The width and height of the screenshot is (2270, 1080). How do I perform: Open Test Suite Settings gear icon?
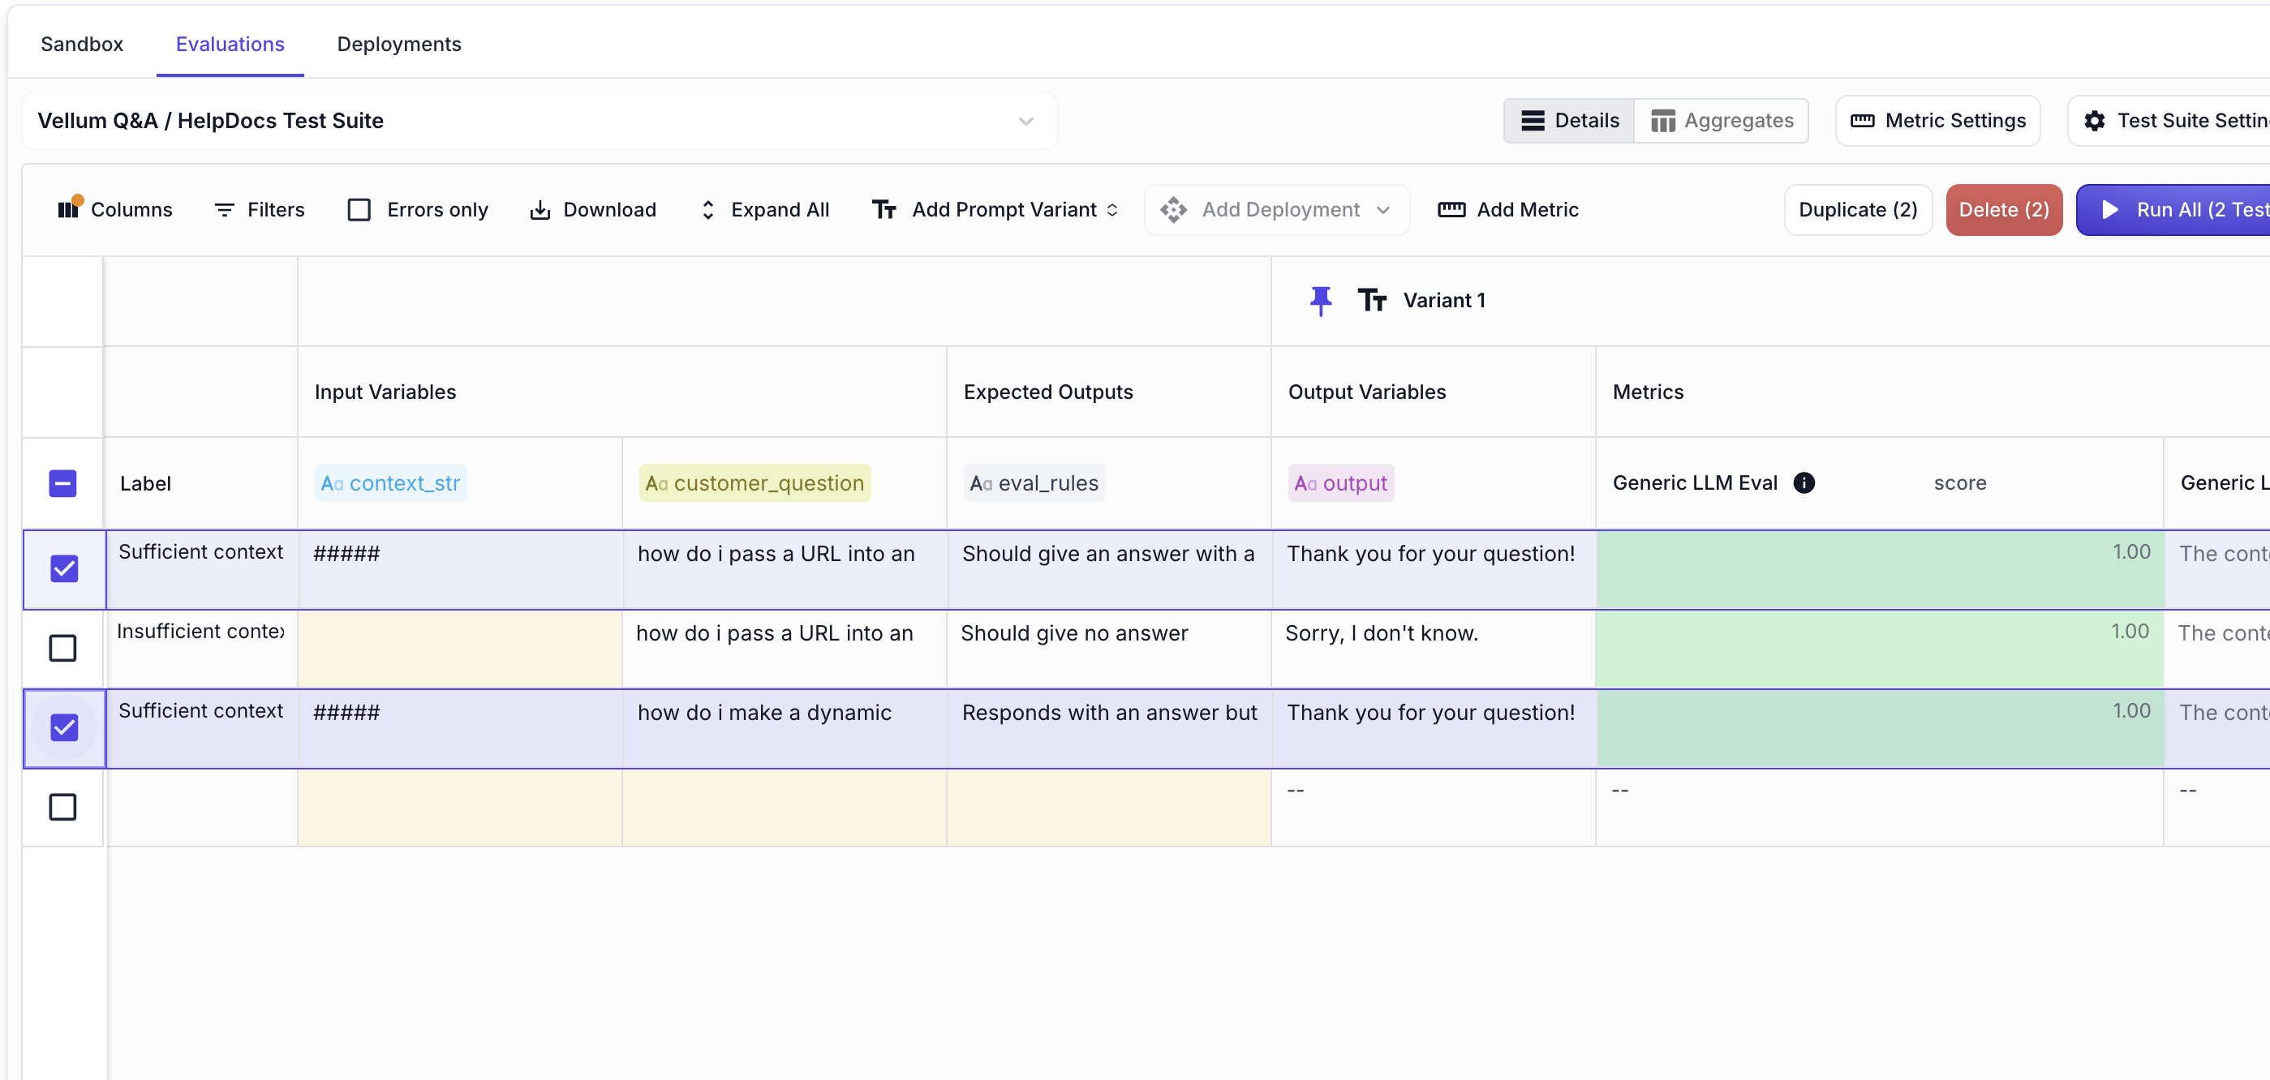[x=2095, y=121]
